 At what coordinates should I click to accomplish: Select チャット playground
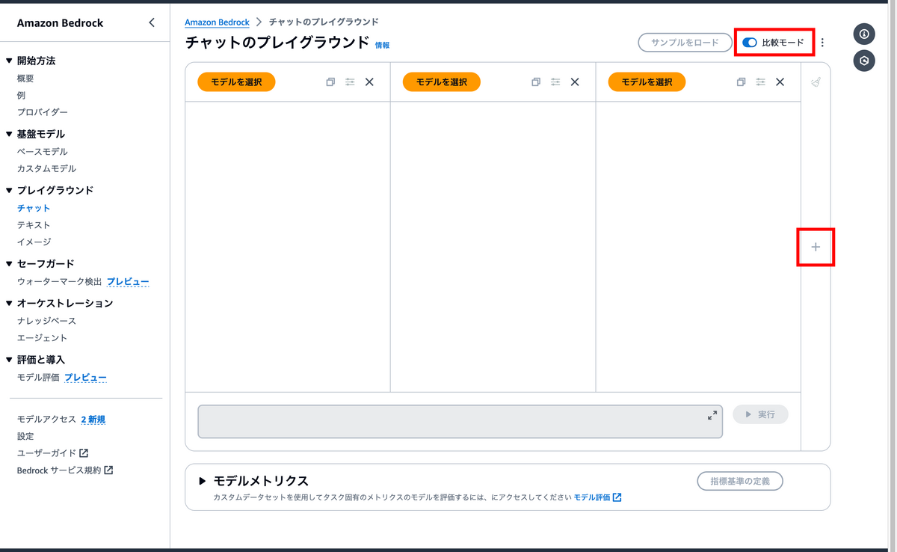(x=34, y=208)
